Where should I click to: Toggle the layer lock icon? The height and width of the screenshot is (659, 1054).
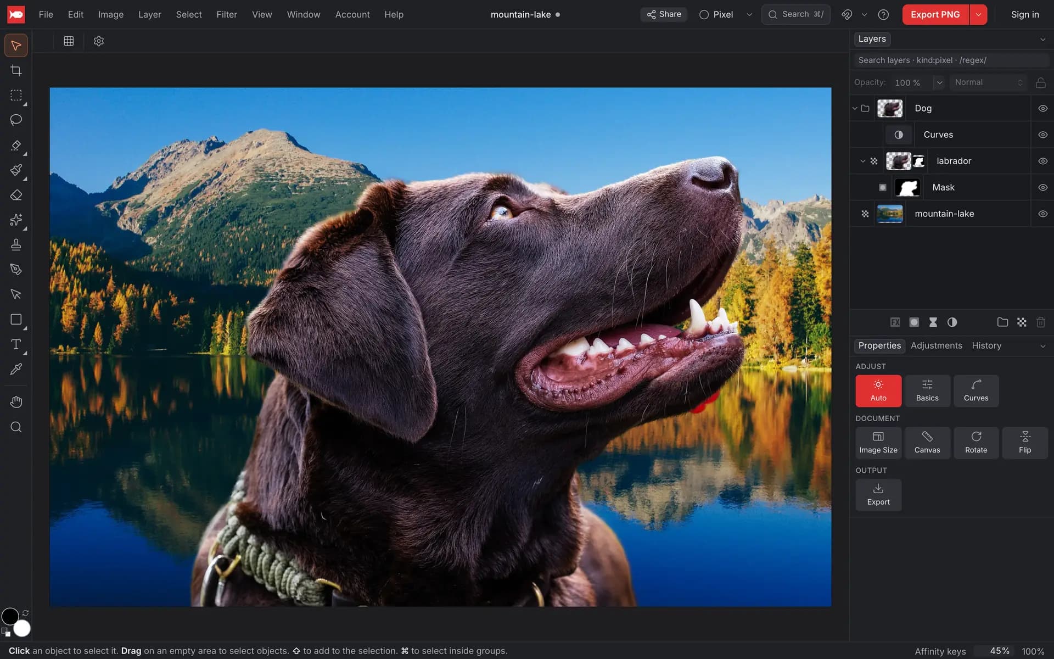(1040, 82)
